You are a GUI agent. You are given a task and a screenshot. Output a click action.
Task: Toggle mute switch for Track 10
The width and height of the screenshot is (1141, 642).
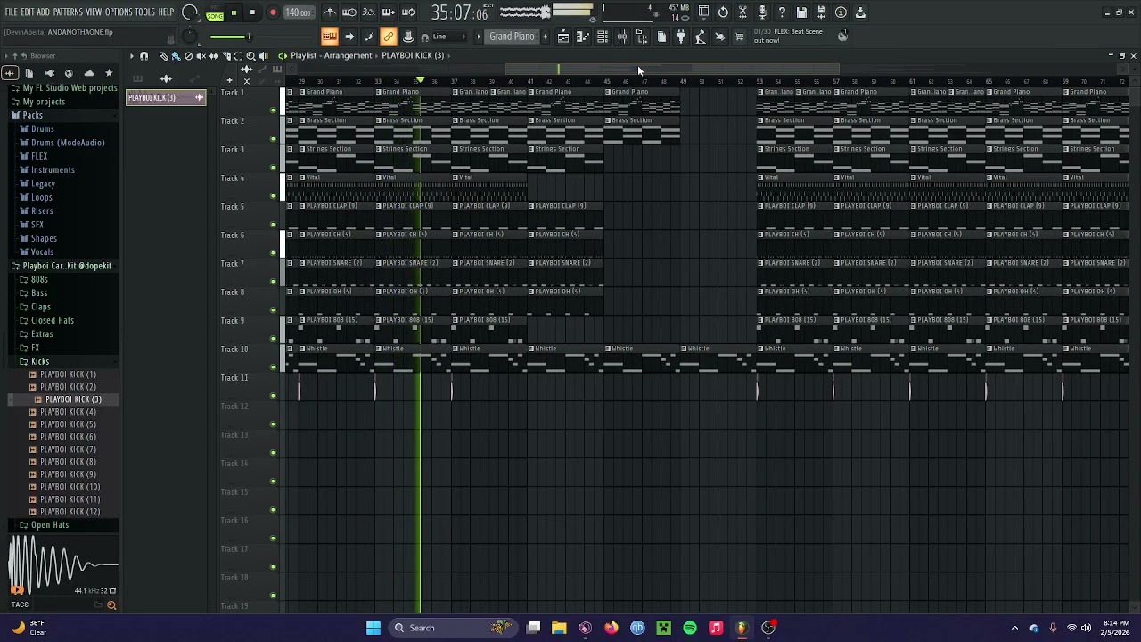point(273,367)
